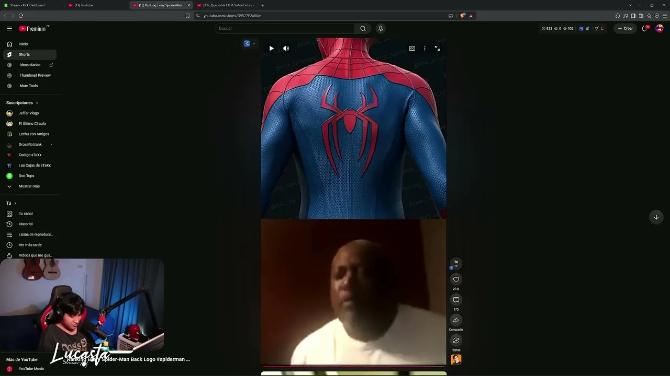Open the browser extensions puzzle icon

(x=618, y=16)
